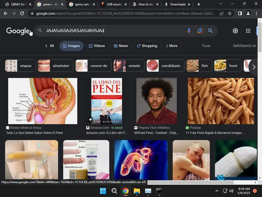Switch to the News tab

click(x=121, y=46)
